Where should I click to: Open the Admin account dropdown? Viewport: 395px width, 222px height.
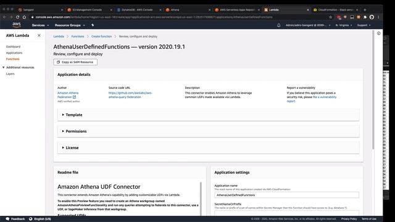tap(308, 25)
